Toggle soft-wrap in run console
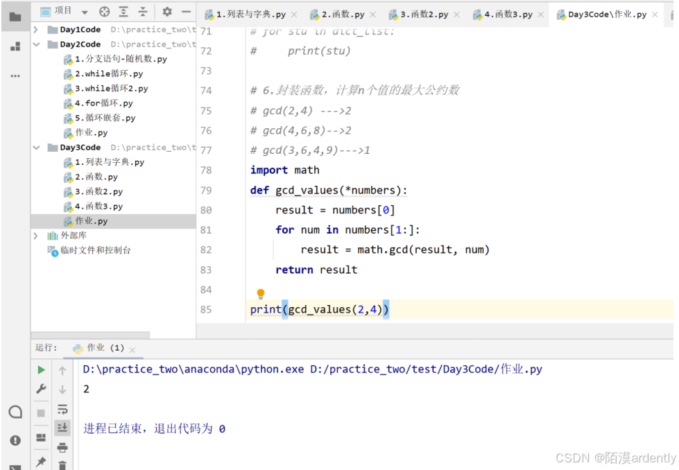The width and height of the screenshot is (679, 470). coord(62,409)
